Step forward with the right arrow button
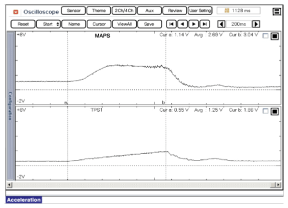 click(194, 24)
